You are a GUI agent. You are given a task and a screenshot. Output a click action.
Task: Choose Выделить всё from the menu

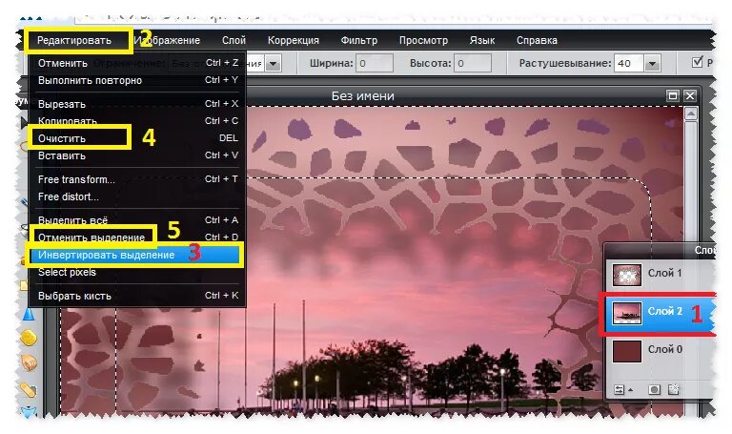click(137, 220)
